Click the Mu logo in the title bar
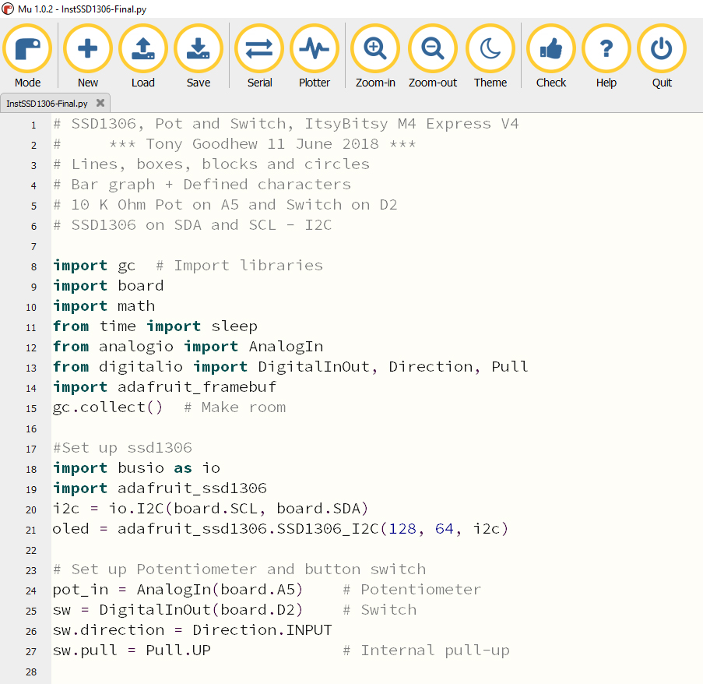 [x=8, y=8]
